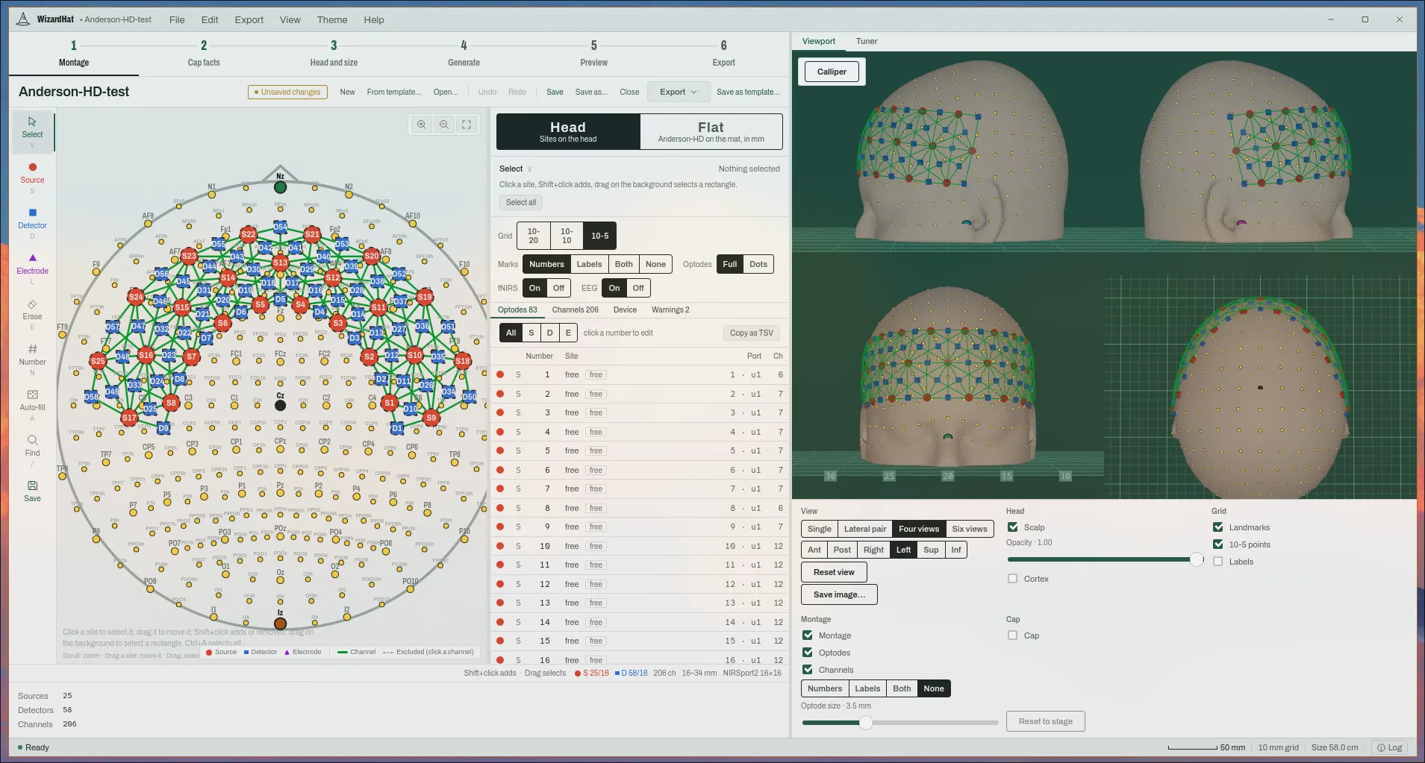The width and height of the screenshot is (1425, 763).
Task: Toggle the Scalp checkbox
Action: click(1013, 527)
